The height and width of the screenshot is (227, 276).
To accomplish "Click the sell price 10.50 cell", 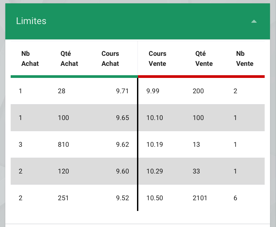I will tap(154, 198).
